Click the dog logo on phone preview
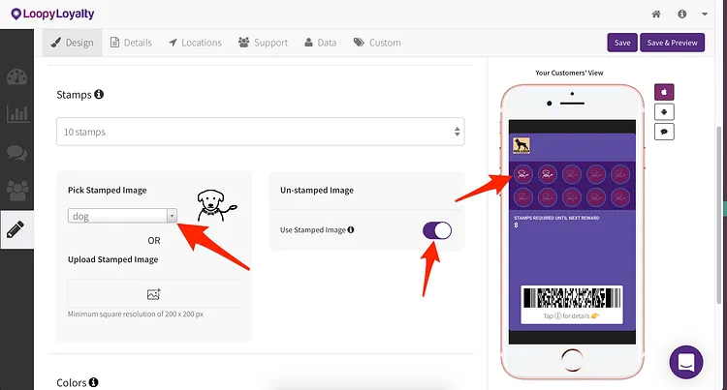727x390 pixels. click(x=522, y=145)
